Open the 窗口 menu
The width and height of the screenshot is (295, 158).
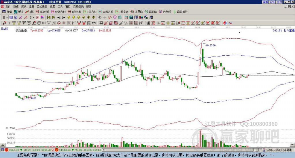coord(68,7)
